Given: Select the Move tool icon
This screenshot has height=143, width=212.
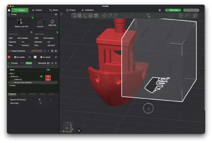Looking at the screenshot, I should [x=104, y=15].
